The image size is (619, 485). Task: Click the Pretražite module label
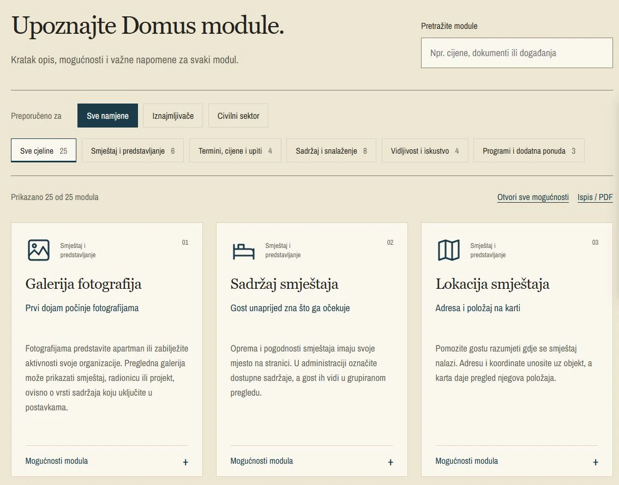tap(449, 26)
